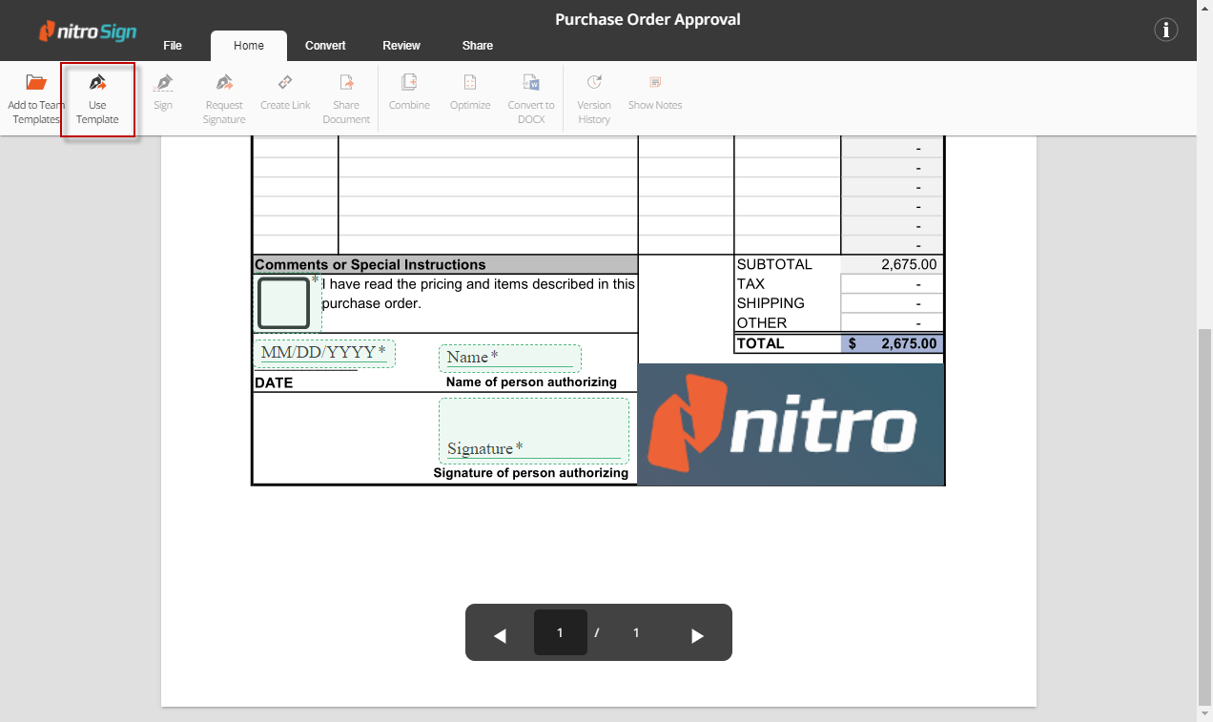Click the Show Notes icon

click(655, 83)
